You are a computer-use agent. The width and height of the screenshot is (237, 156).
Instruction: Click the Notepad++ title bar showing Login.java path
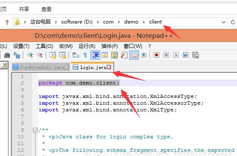tap(104, 36)
